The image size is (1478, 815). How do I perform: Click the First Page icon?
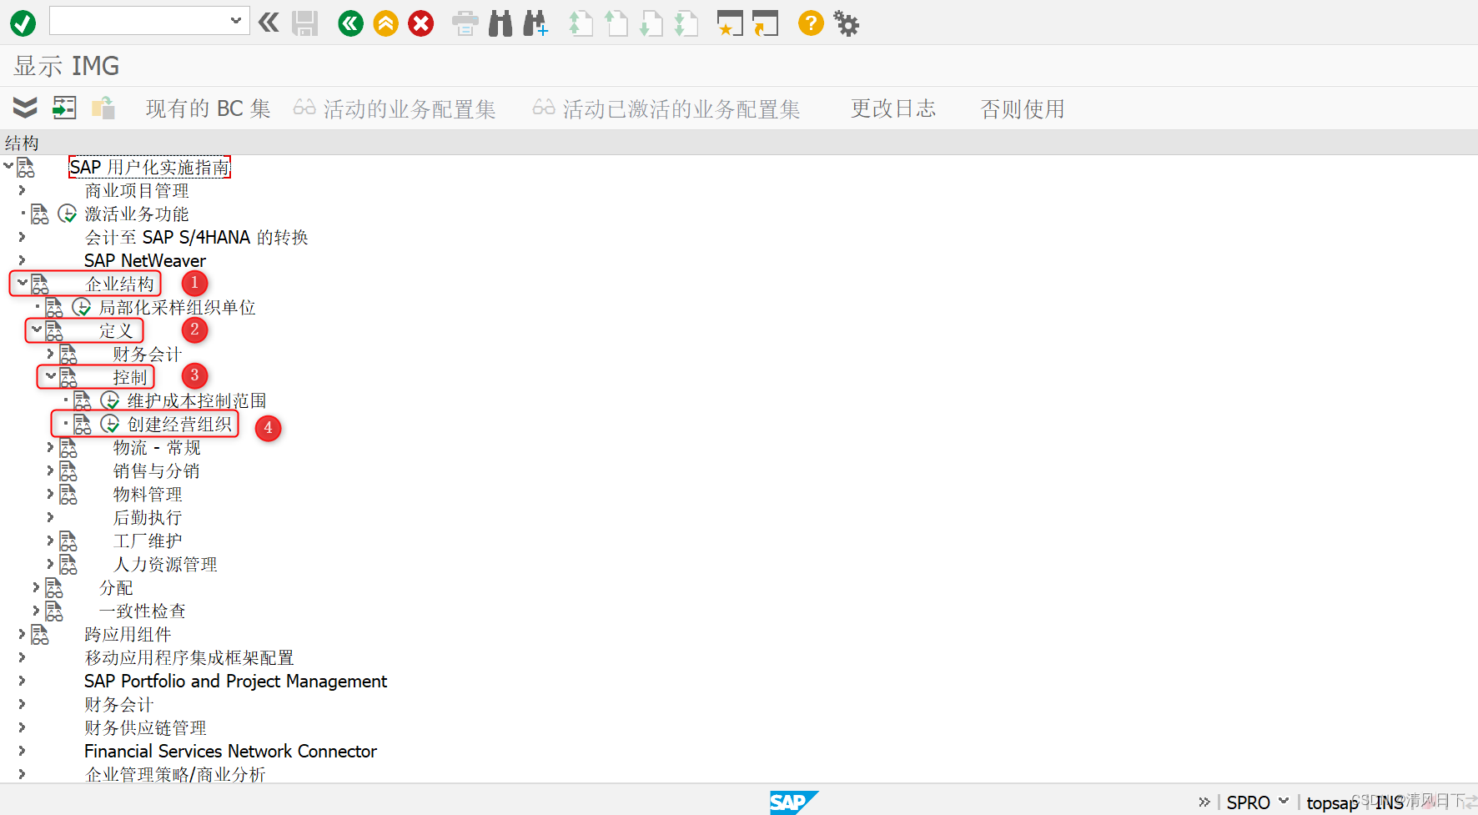[x=581, y=23]
